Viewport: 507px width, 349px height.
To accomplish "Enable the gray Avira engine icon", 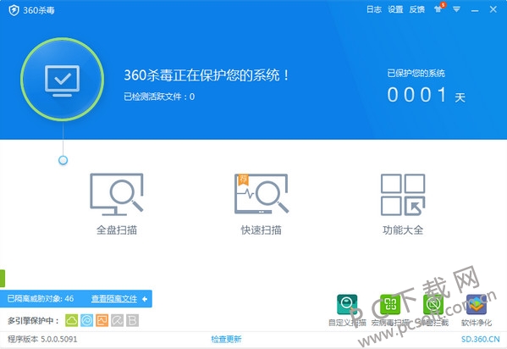I will pos(117,320).
